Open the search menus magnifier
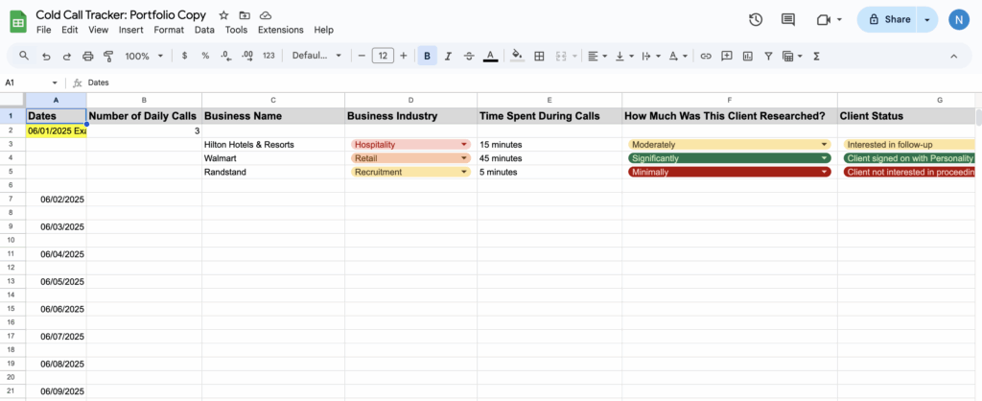The width and height of the screenshot is (982, 401). (x=24, y=56)
